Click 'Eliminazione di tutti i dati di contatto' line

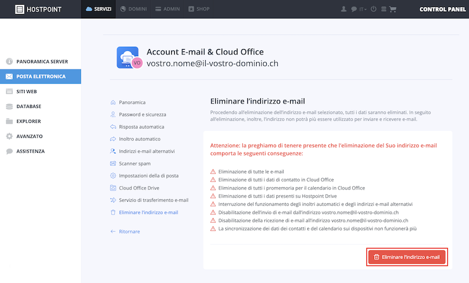point(276,180)
